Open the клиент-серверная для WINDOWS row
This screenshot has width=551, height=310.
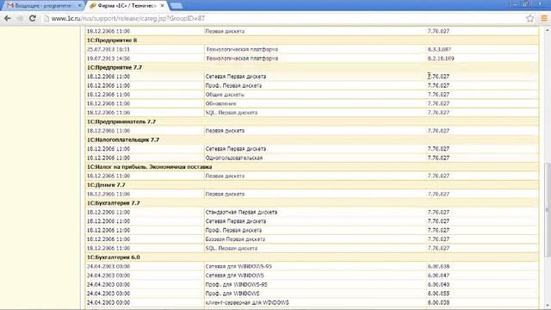(x=247, y=302)
